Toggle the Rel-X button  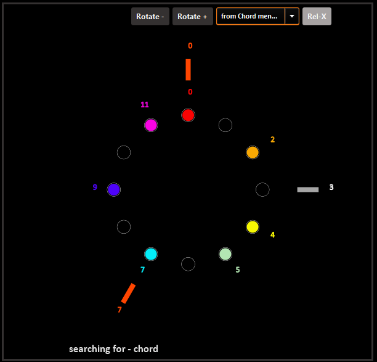pos(317,17)
